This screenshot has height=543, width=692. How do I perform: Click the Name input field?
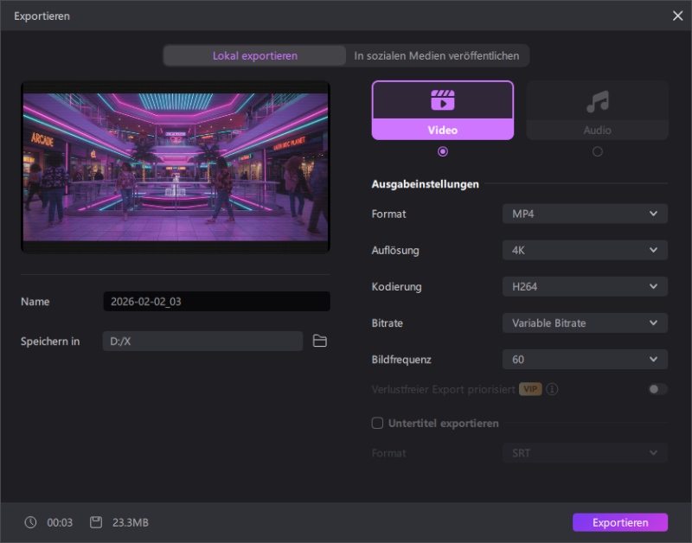216,302
